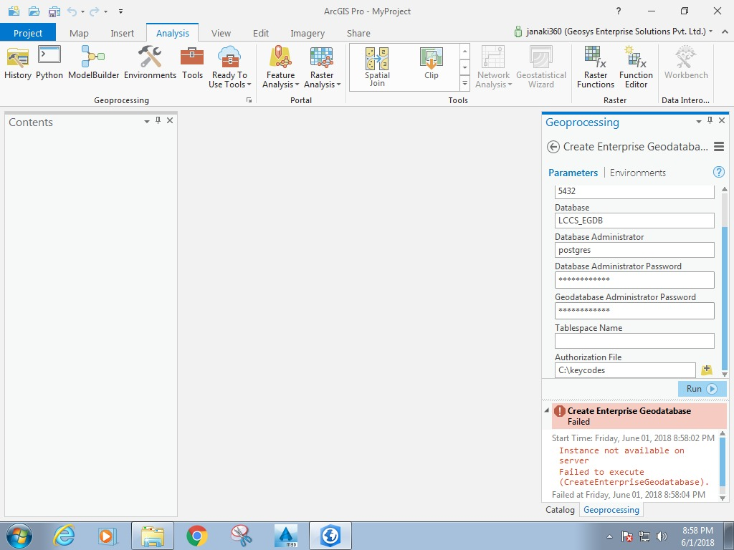
Task: Open volume control in system tray
Action: point(662,536)
